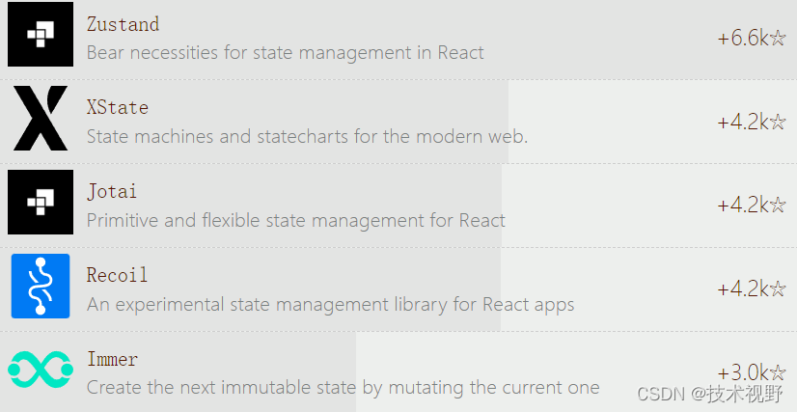Select the "State machines and statecharts" description
This screenshot has height=412, width=797.
(x=307, y=136)
